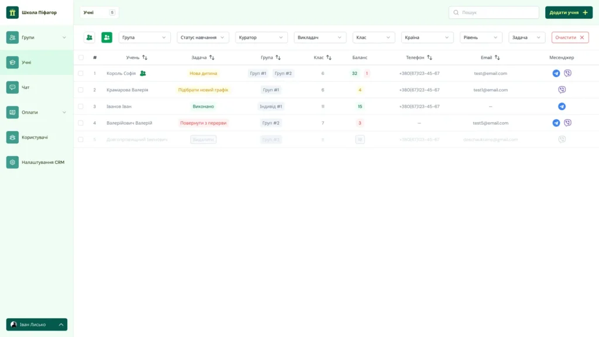Open the Куратор filter dropdown
The height and width of the screenshot is (337, 599).
point(261,37)
